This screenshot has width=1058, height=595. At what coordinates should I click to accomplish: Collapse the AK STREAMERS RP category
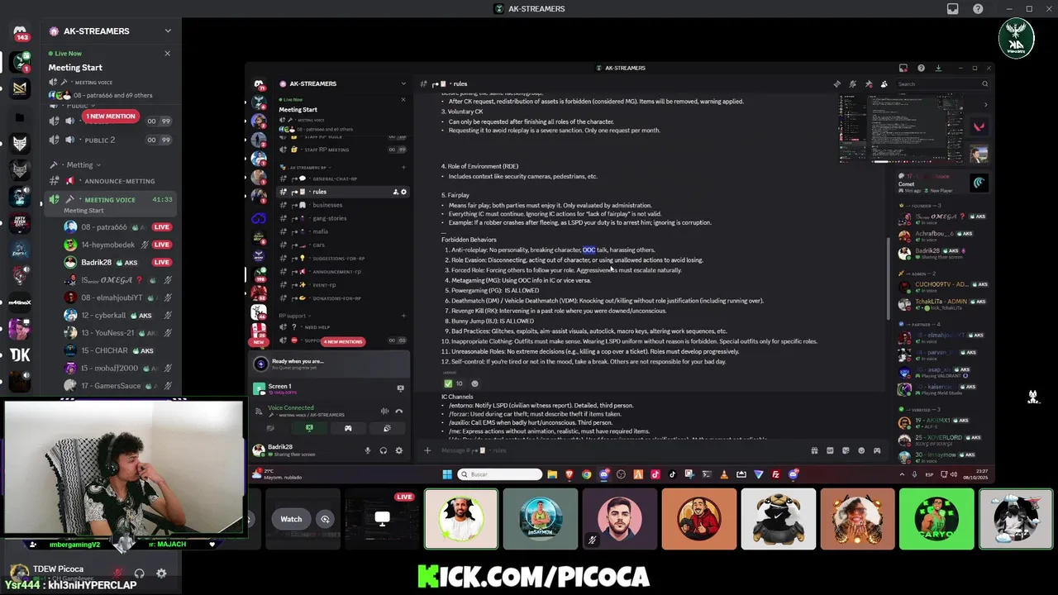[306, 167]
